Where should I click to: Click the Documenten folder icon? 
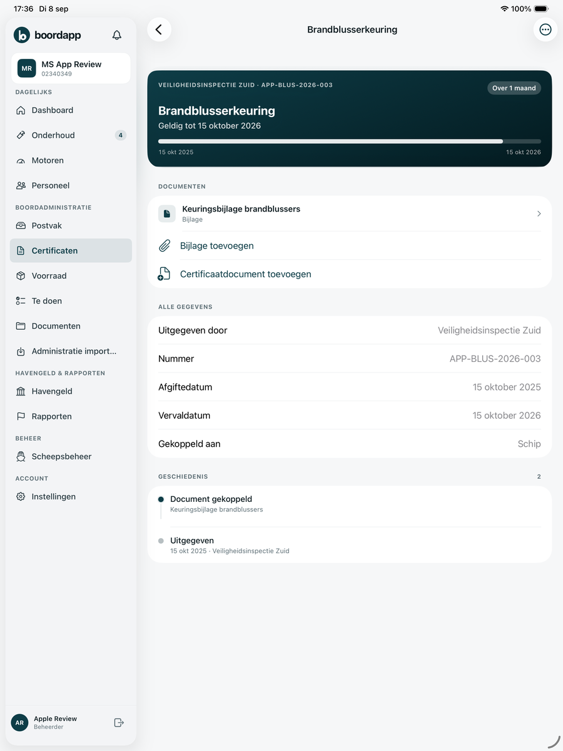(x=21, y=325)
